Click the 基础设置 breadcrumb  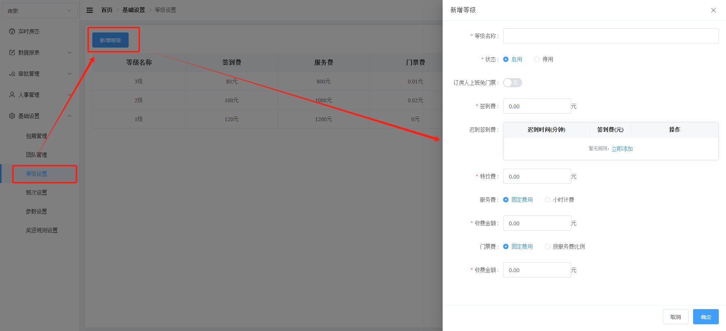point(134,10)
